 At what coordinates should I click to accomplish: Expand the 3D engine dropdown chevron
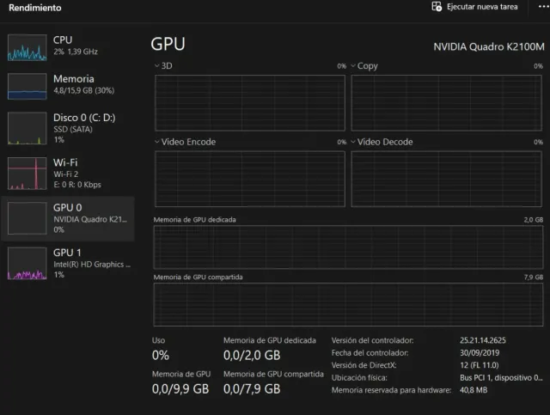tap(156, 65)
